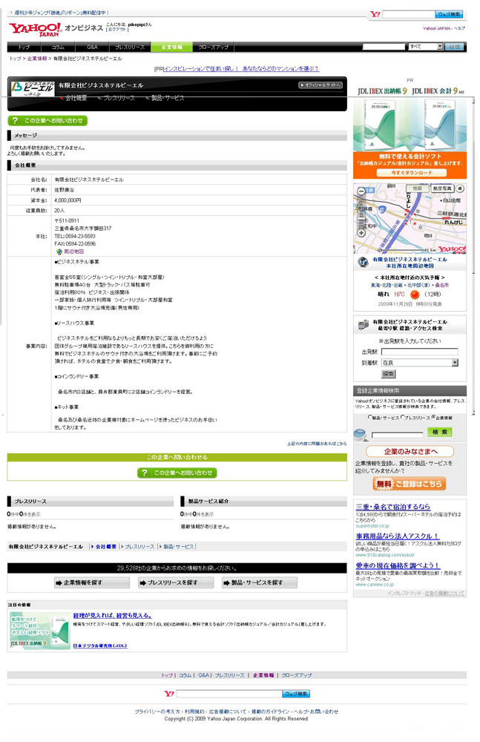The height and width of the screenshot is (742, 480).
Task: Click the PR インスピレーションで住まい探し link
Action: point(241,68)
